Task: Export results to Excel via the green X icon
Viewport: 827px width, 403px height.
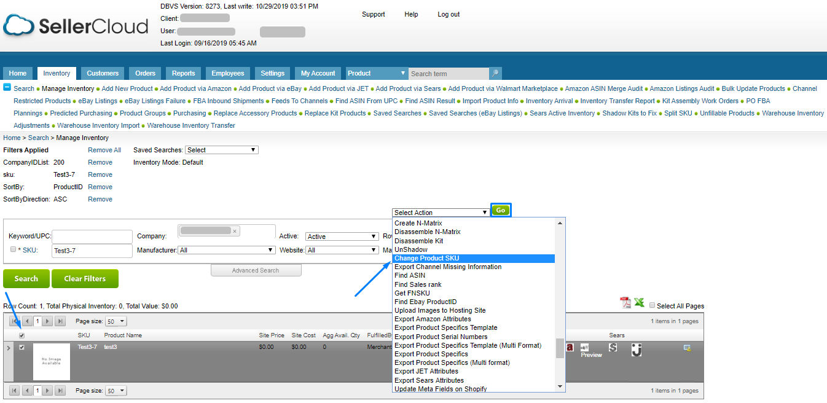Action: pyautogui.click(x=640, y=303)
